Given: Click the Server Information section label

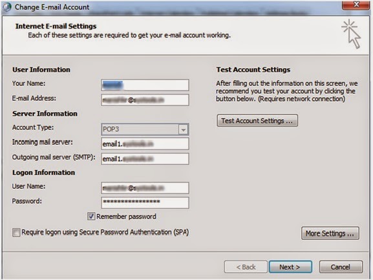Looking at the screenshot, I should 45,113.
